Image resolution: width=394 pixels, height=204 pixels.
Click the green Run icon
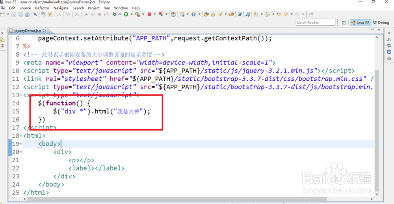(x=126, y=14)
